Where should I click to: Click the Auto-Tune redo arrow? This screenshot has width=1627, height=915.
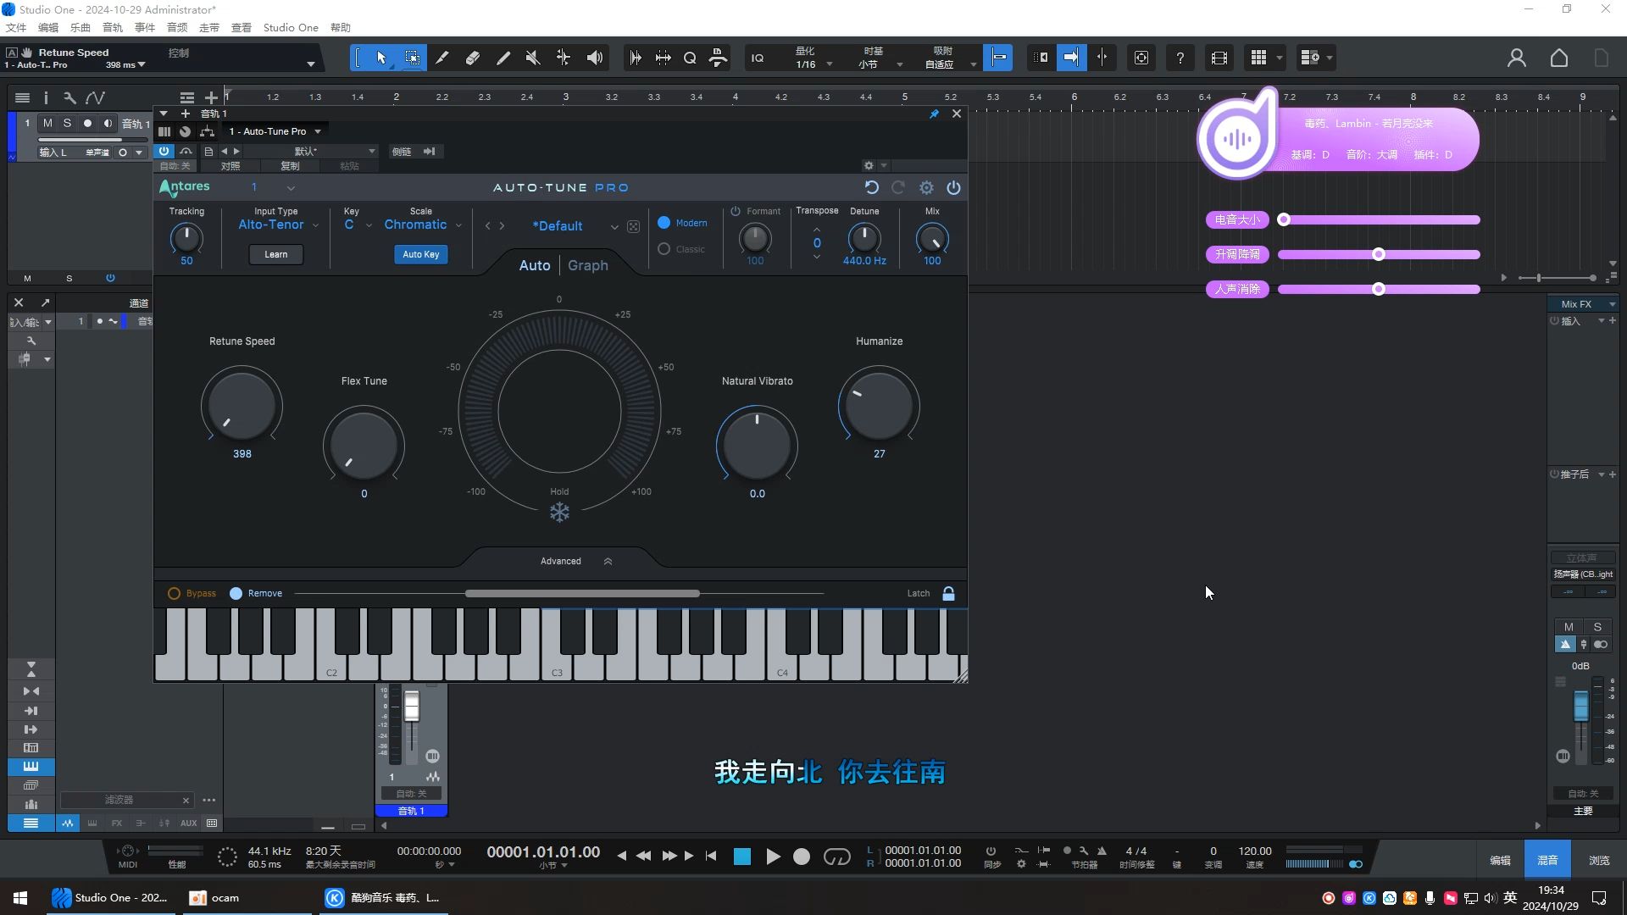(x=898, y=187)
